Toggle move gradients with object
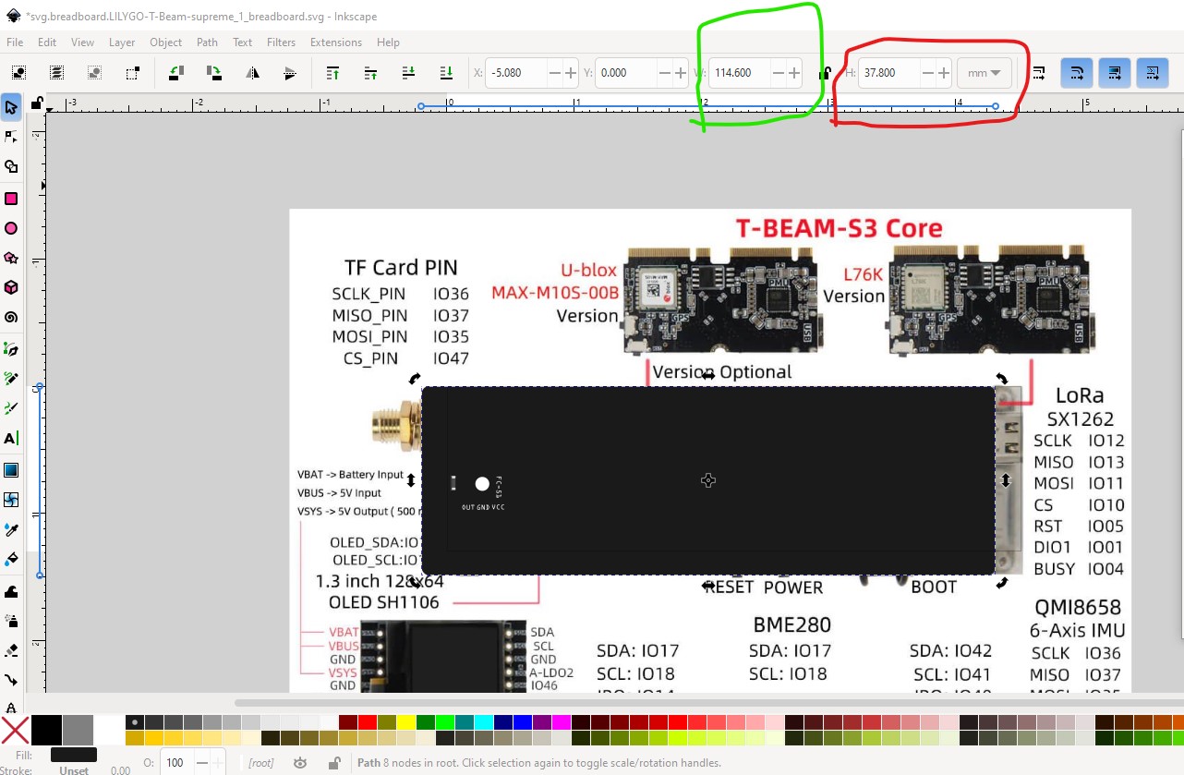The image size is (1184, 775). [x=1115, y=72]
